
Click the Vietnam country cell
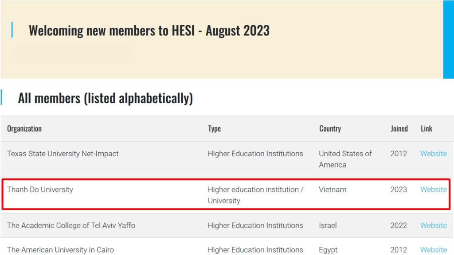point(333,189)
